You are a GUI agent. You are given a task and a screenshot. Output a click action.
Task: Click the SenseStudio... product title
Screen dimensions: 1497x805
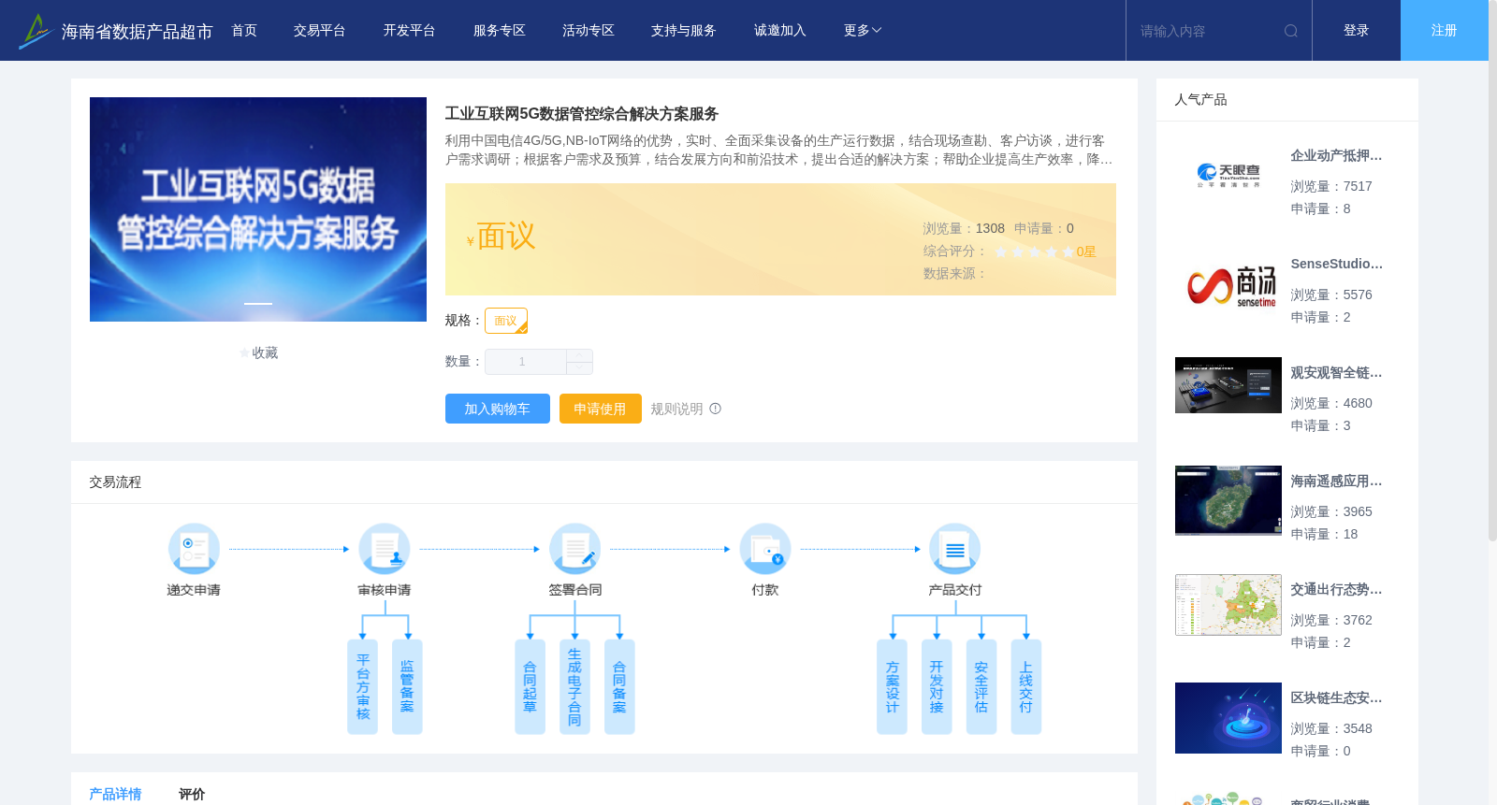tap(1336, 265)
